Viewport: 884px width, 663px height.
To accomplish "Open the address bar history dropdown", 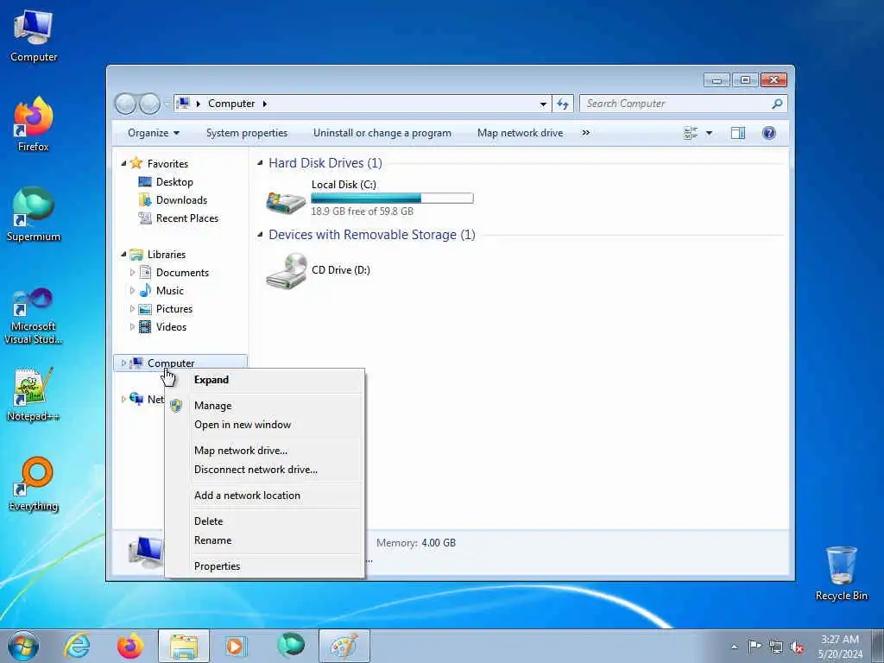I will (543, 104).
